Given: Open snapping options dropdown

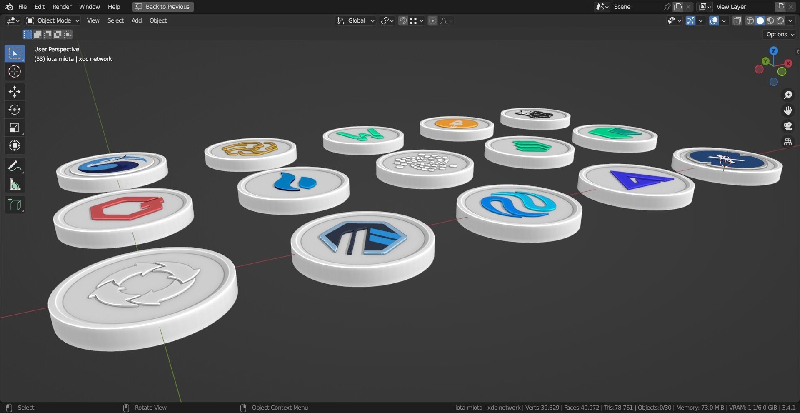Looking at the screenshot, I should 417,20.
